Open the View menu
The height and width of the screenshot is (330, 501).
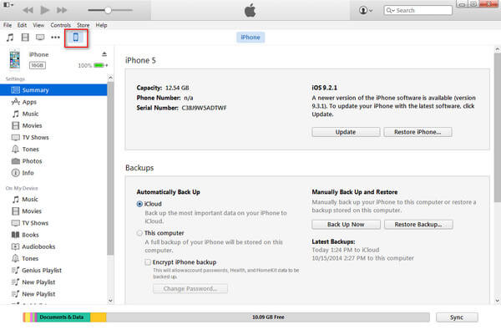[x=38, y=25]
